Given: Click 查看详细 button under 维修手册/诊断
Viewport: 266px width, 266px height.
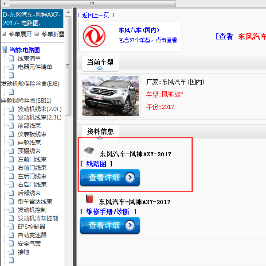Looking at the screenshot, I should 110,225.
